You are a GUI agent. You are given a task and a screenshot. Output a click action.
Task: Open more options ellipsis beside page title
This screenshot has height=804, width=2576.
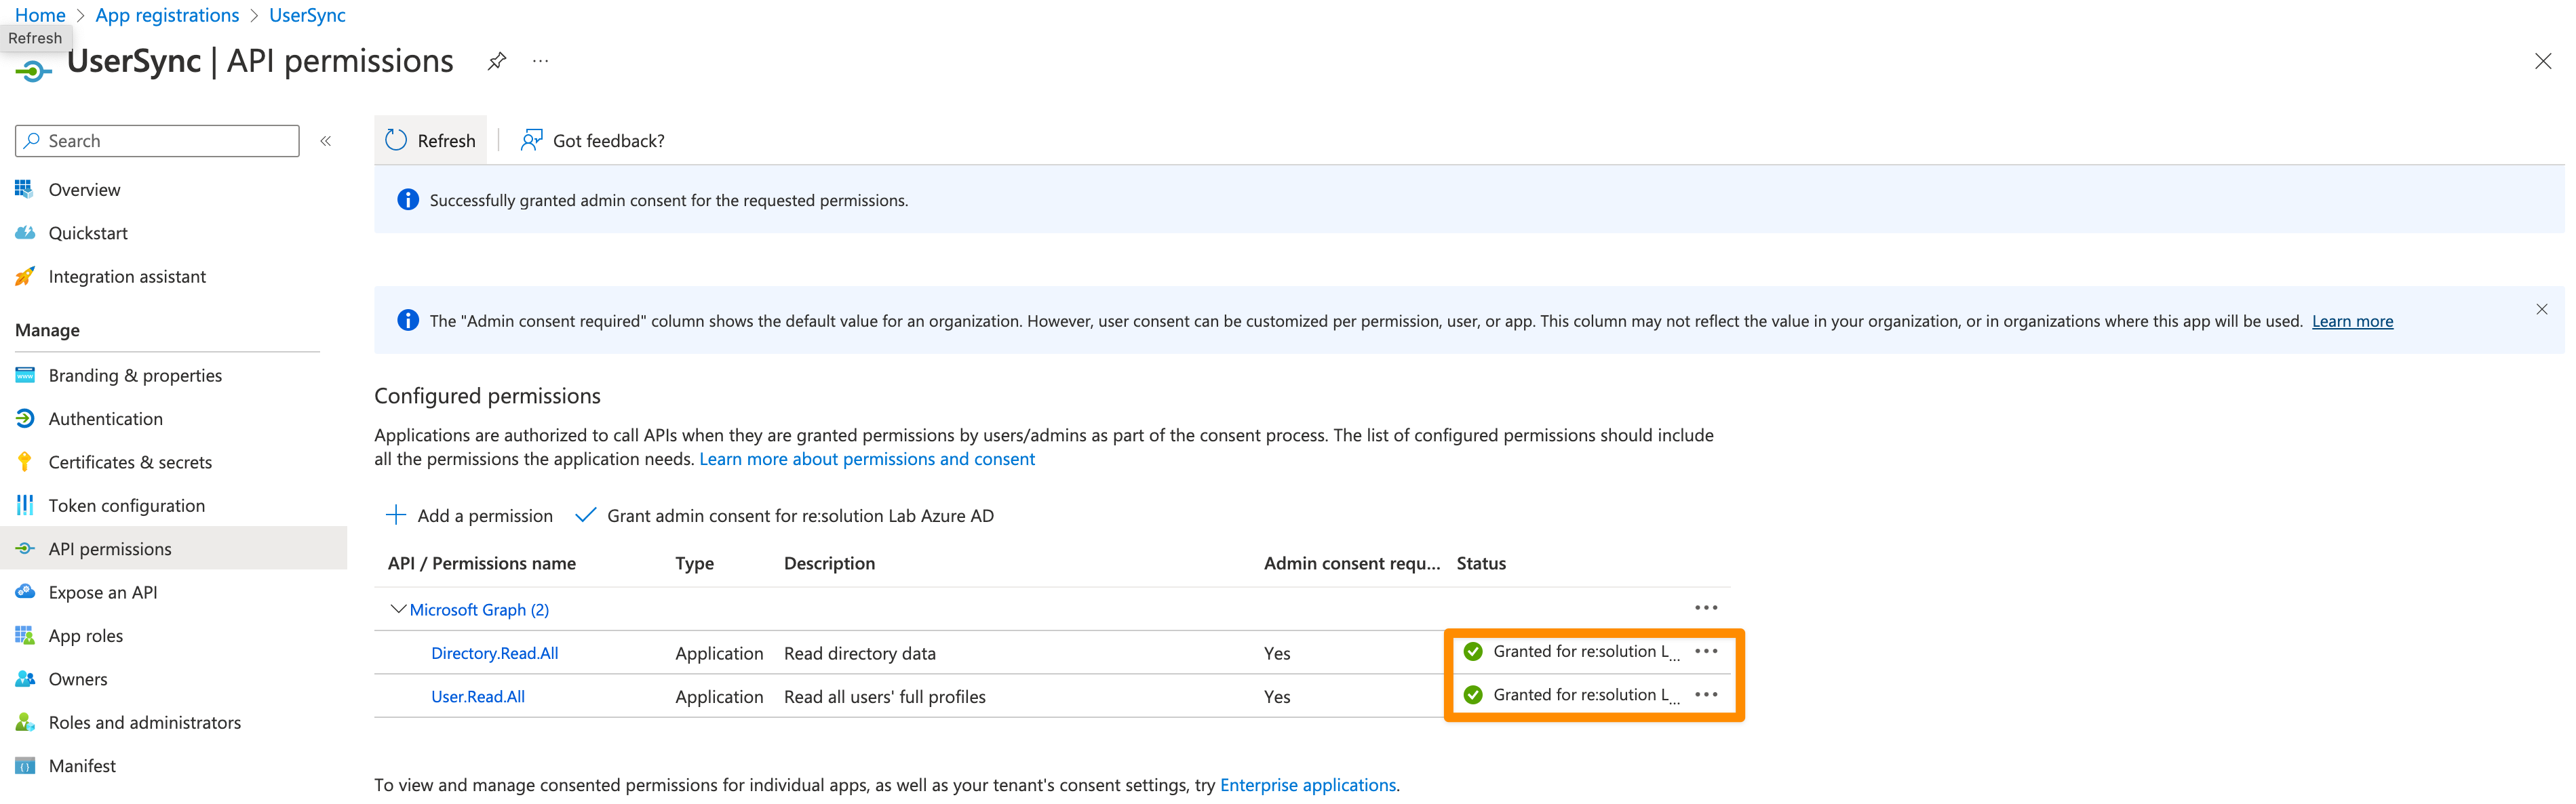click(541, 61)
